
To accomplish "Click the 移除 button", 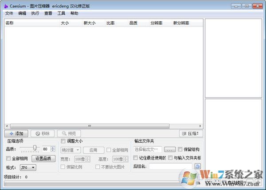I will (43, 133).
